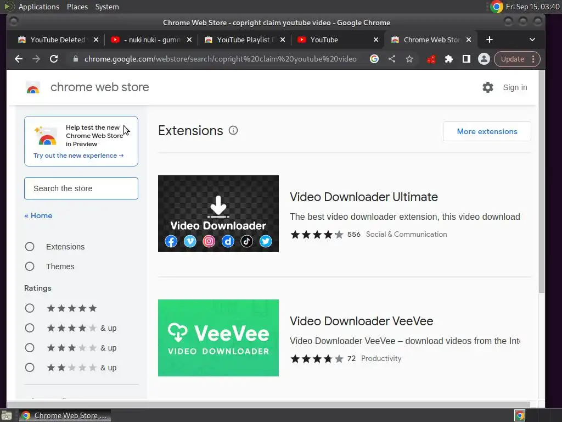The image size is (562, 422).
Task: Filter by four stars & up
Action: point(30,328)
